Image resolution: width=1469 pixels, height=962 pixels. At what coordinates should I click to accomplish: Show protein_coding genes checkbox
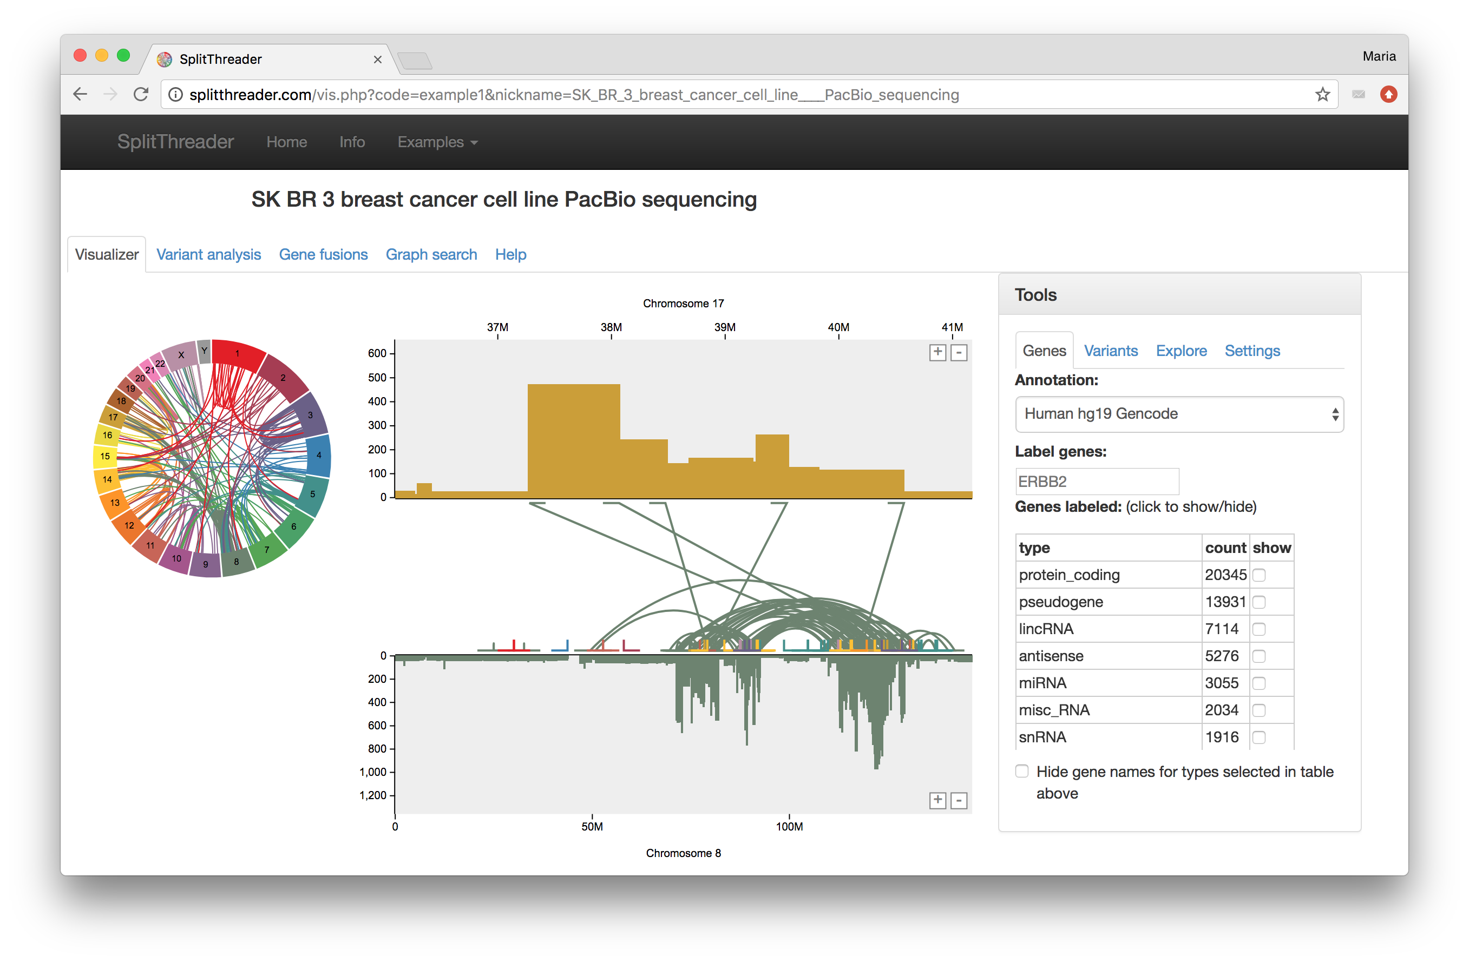tap(1258, 575)
